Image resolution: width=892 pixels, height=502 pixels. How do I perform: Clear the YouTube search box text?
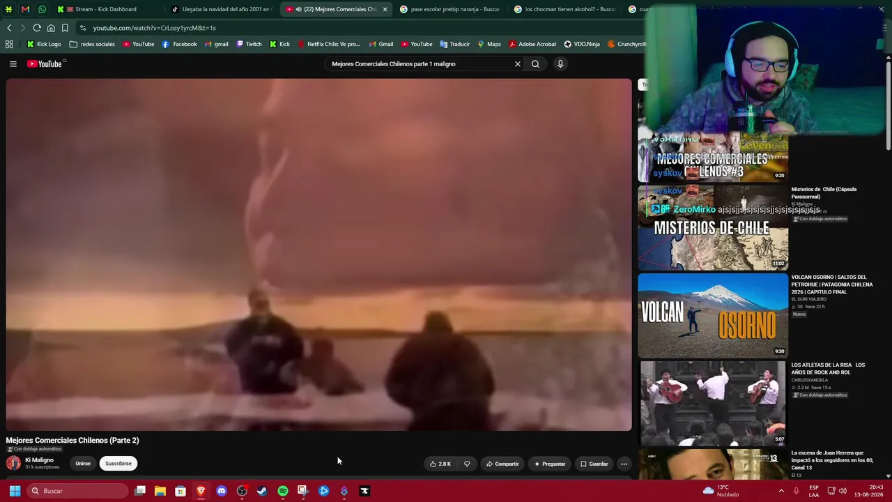pyautogui.click(x=517, y=64)
